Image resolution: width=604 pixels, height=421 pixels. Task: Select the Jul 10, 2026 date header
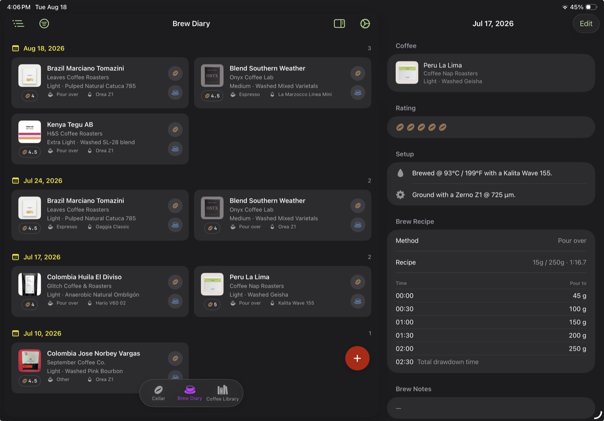(42, 333)
